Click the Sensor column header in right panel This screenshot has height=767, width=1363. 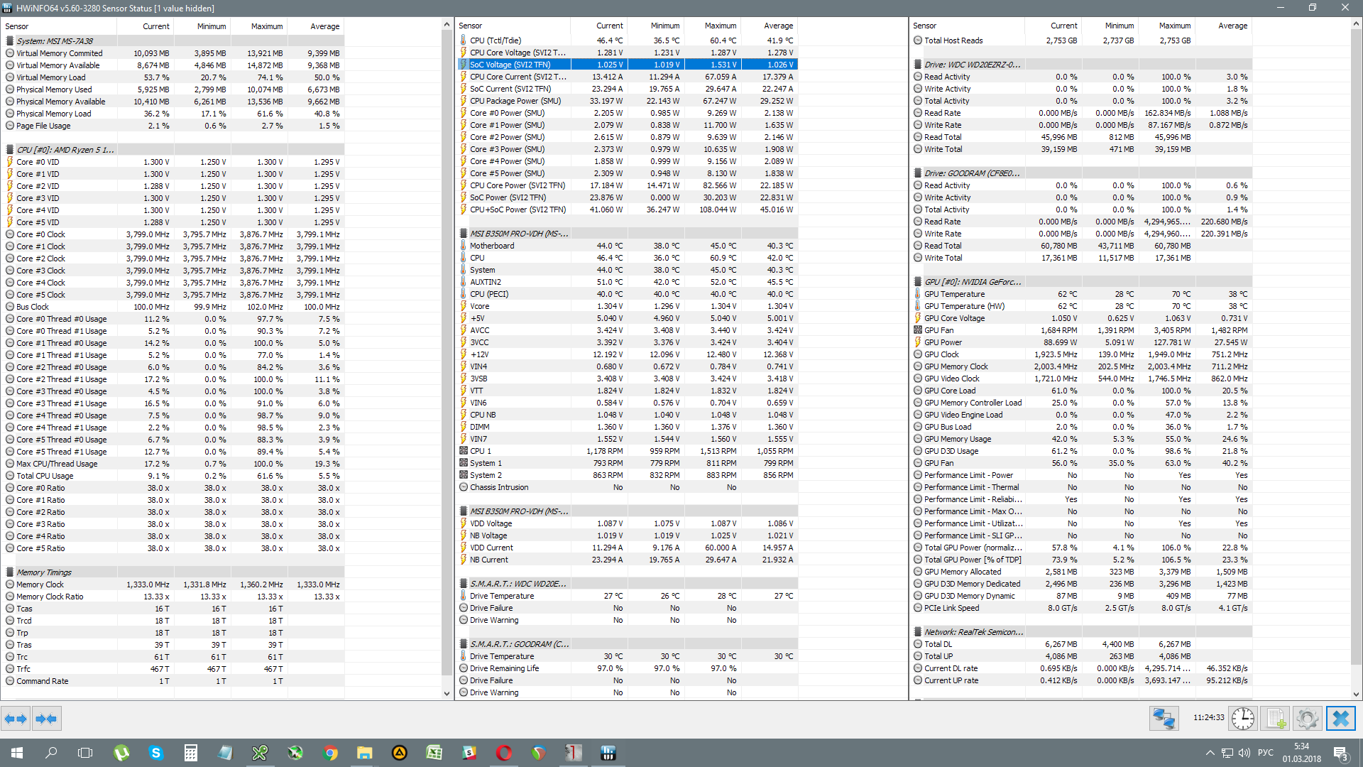click(924, 26)
